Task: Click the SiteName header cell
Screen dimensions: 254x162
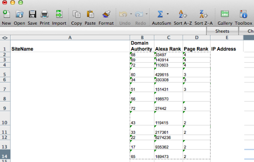Action: [70, 46]
